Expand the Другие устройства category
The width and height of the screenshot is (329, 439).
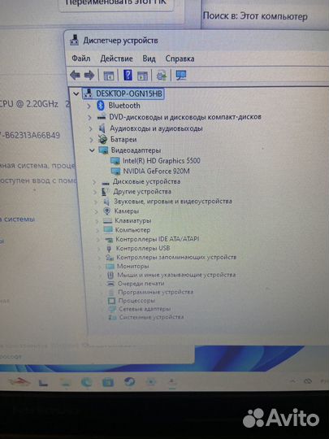coord(95,192)
